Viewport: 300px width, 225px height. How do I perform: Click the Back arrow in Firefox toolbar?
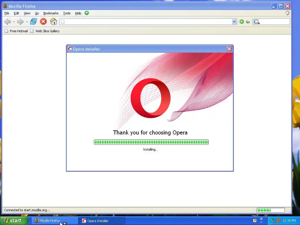coord(7,22)
